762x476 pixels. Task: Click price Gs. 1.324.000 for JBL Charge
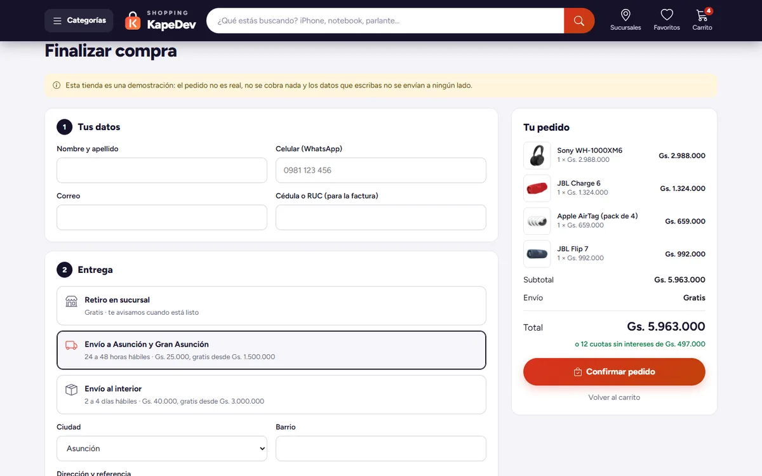point(683,188)
